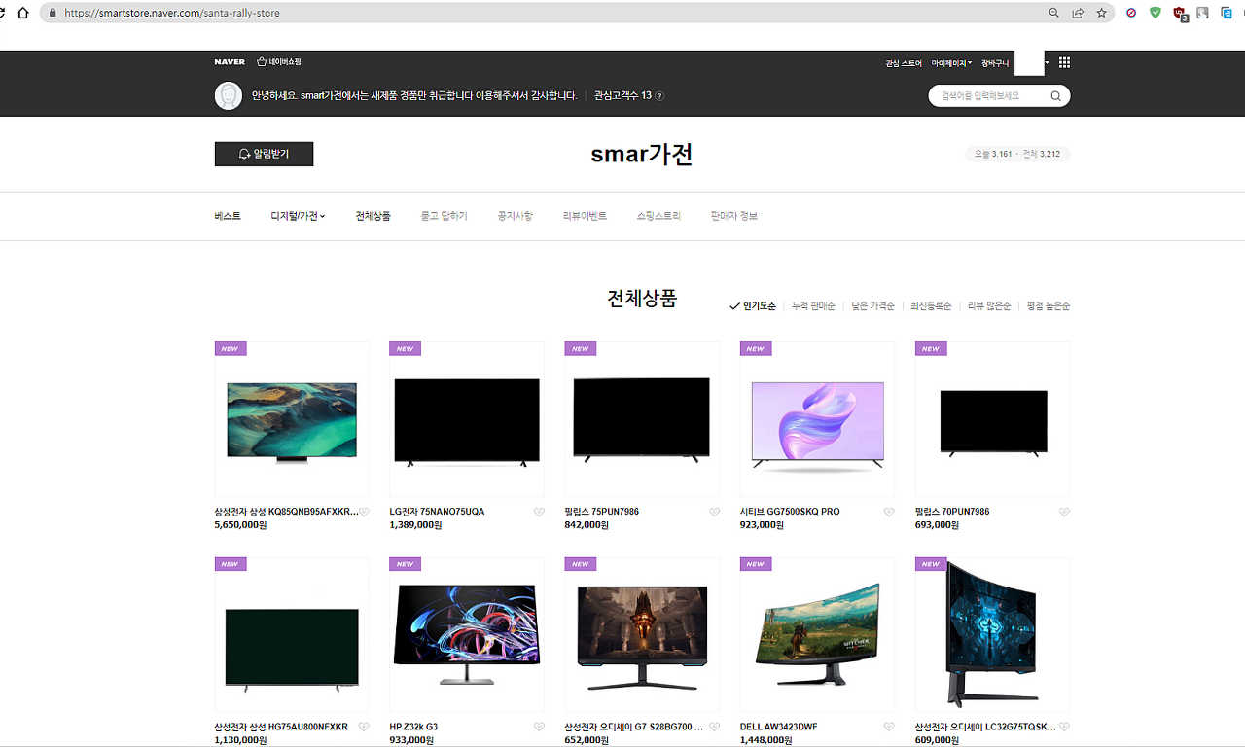Like the 필립스 75PUN7986 heart icon

coord(714,512)
